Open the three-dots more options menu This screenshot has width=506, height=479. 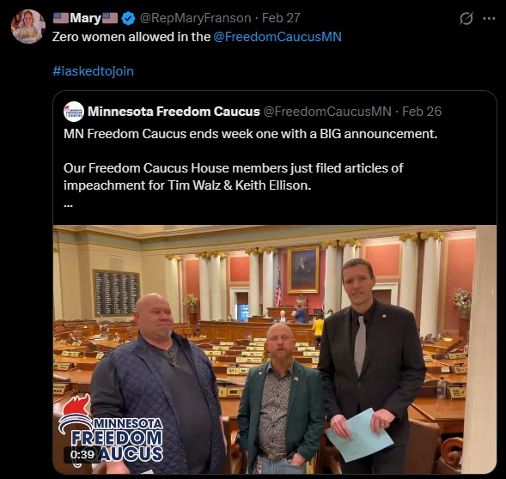[x=489, y=18]
